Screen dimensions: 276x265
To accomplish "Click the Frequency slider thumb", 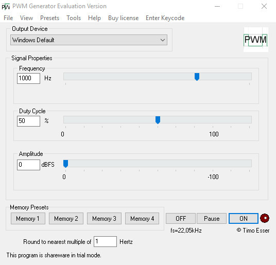I will click(197, 77).
